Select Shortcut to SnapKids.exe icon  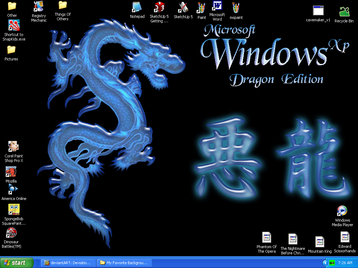[14, 25]
